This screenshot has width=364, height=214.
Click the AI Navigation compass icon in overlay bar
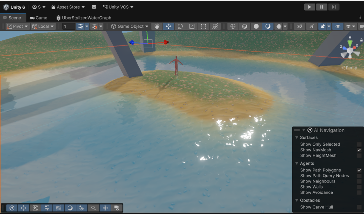[12, 208]
